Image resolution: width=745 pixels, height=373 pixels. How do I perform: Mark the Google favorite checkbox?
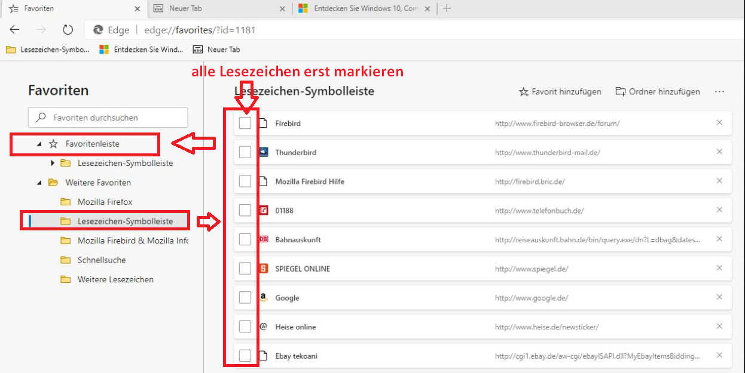coord(245,297)
